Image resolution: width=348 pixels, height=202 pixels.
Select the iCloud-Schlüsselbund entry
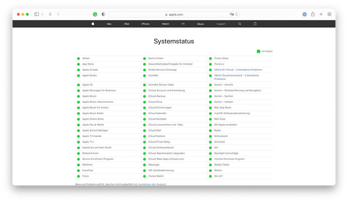pos(161,148)
